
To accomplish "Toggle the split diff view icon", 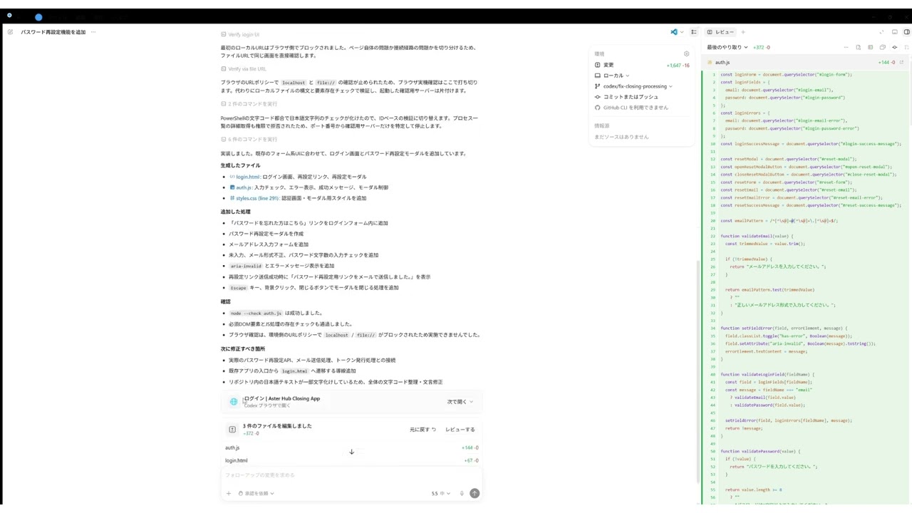I will 870,47.
